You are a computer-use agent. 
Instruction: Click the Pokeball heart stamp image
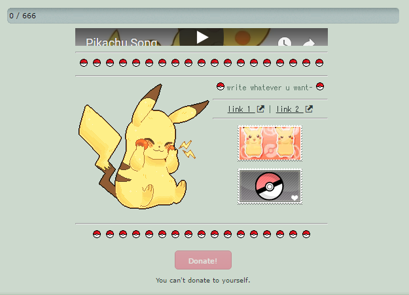tap(270, 186)
